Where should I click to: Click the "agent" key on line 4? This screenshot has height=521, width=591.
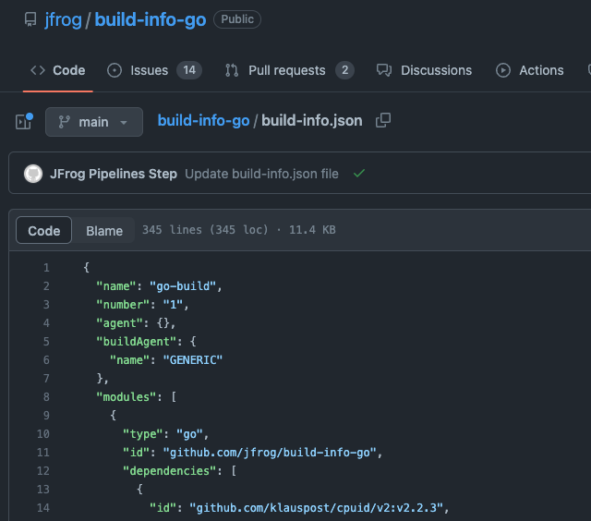click(119, 323)
